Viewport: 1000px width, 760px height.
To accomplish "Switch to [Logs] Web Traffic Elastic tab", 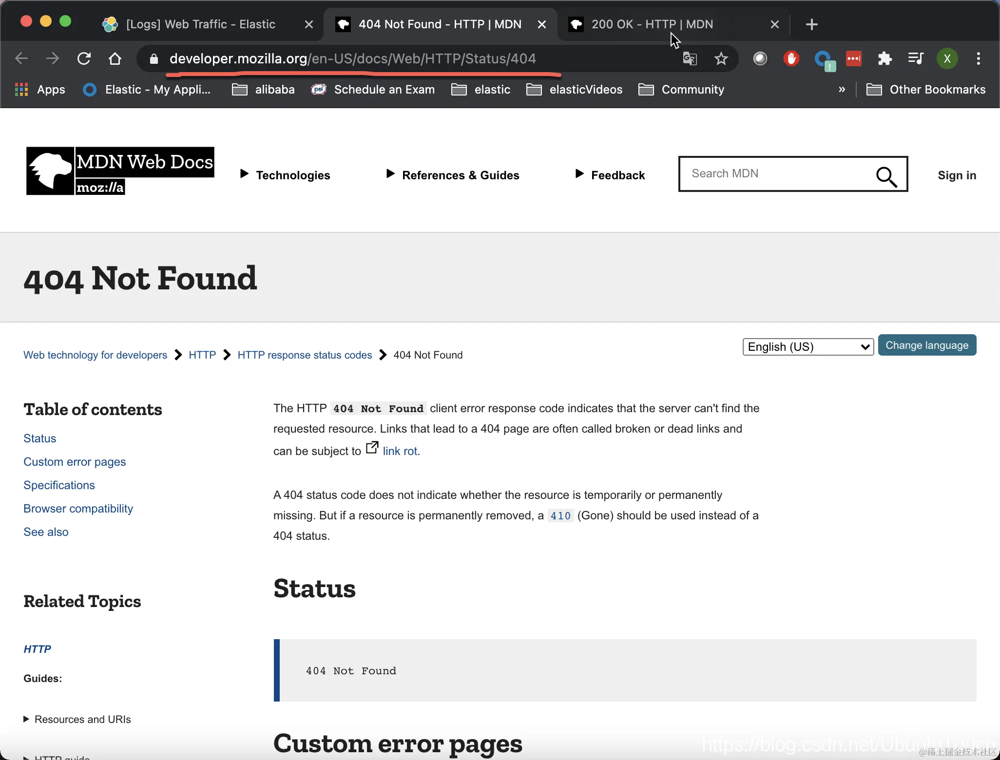I will [200, 24].
